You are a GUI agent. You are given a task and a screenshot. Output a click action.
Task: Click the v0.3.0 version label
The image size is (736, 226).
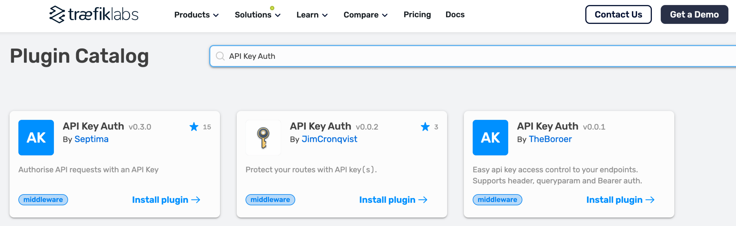140,127
